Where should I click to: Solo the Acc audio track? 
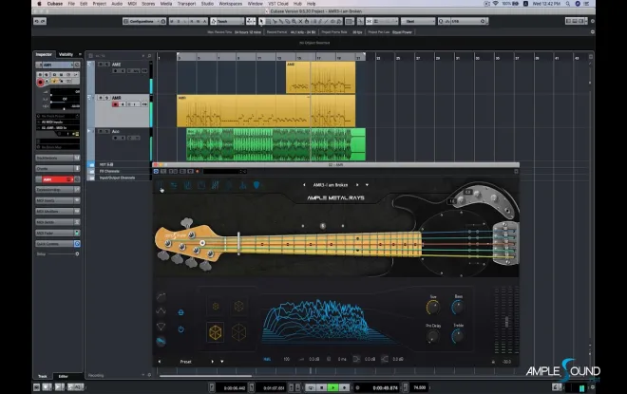point(106,131)
